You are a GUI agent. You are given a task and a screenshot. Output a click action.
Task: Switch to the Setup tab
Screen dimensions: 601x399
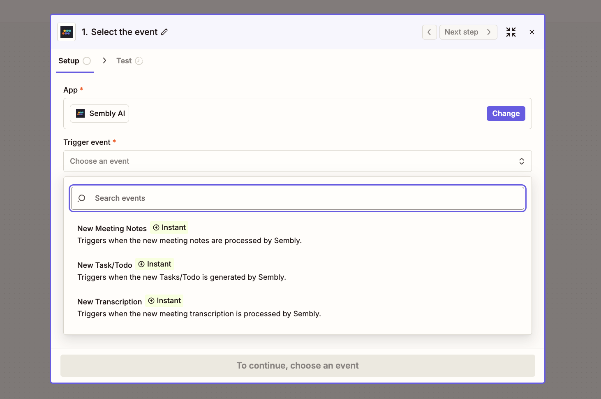[75, 61]
